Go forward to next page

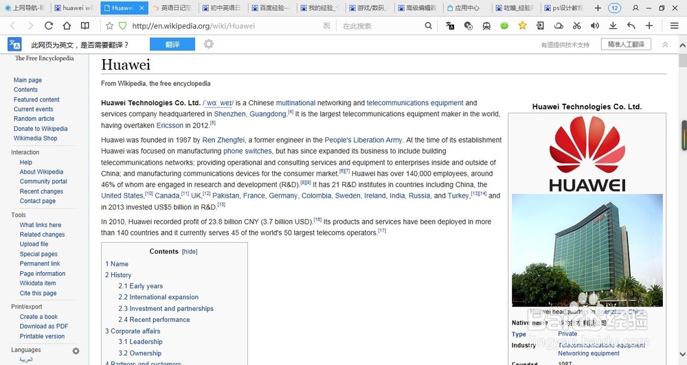(x=30, y=26)
